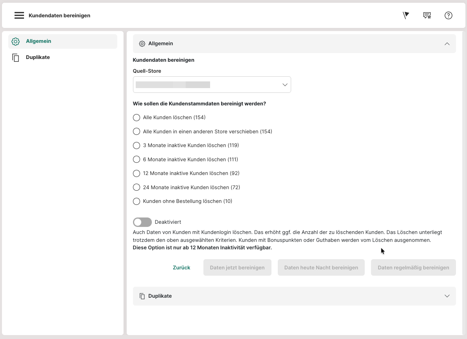
Task: Collapse the Allgemein section chevron
Action: pos(447,44)
